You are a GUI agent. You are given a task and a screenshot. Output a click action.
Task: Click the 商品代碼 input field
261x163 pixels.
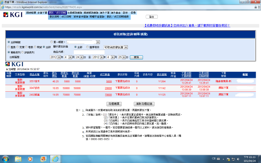(89, 52)
